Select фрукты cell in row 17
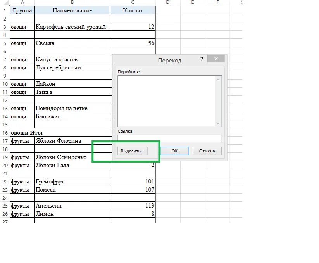The height and width of the screenshot is (263, 319). point(22,141)
